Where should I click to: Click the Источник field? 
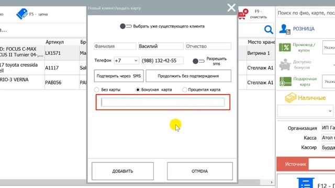(321, 164)
